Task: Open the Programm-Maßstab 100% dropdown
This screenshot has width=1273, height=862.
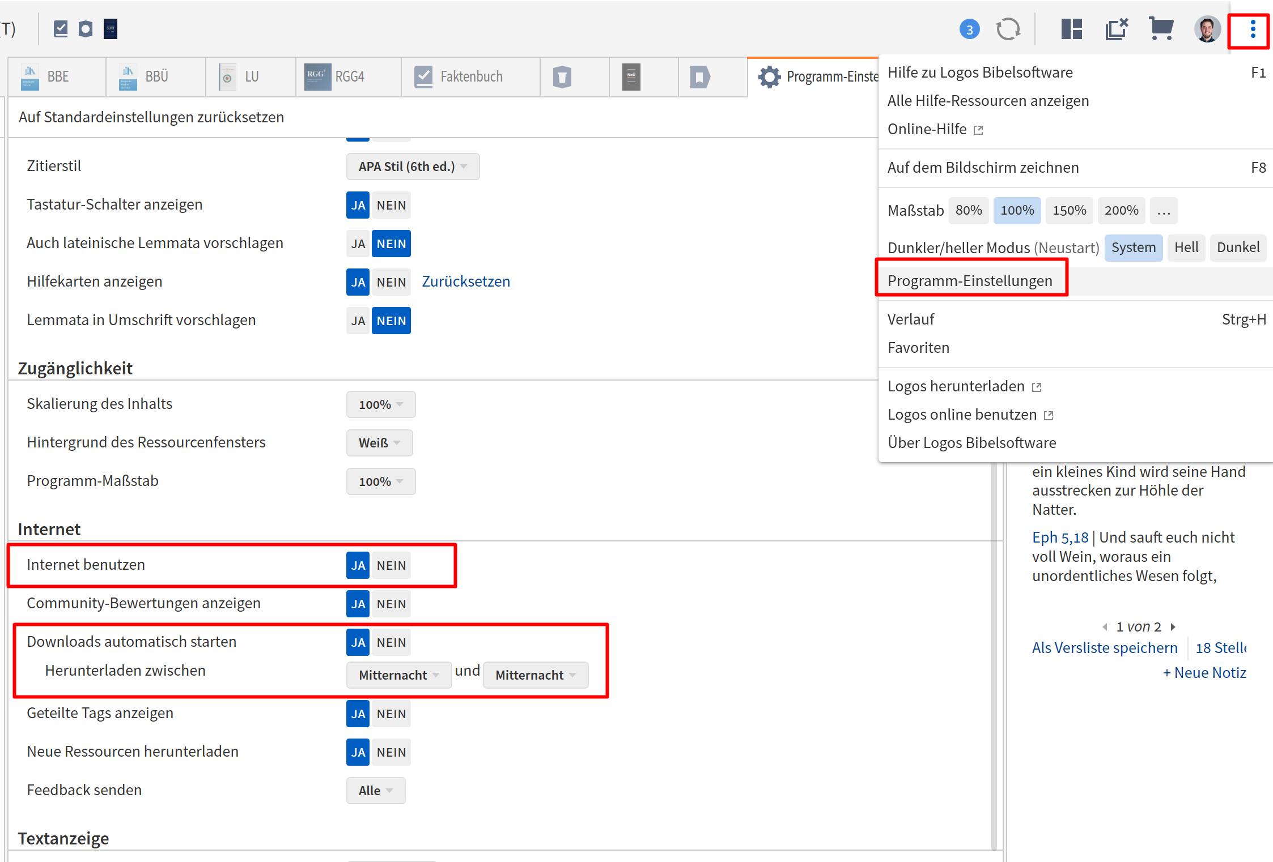Action: [x=381, y=481]
